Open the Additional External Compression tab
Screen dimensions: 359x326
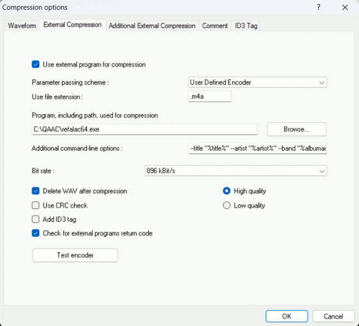point(152,26)
